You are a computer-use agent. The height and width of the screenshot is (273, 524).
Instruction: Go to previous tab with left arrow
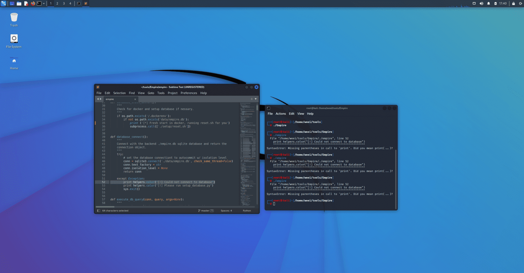pos(98,99)
